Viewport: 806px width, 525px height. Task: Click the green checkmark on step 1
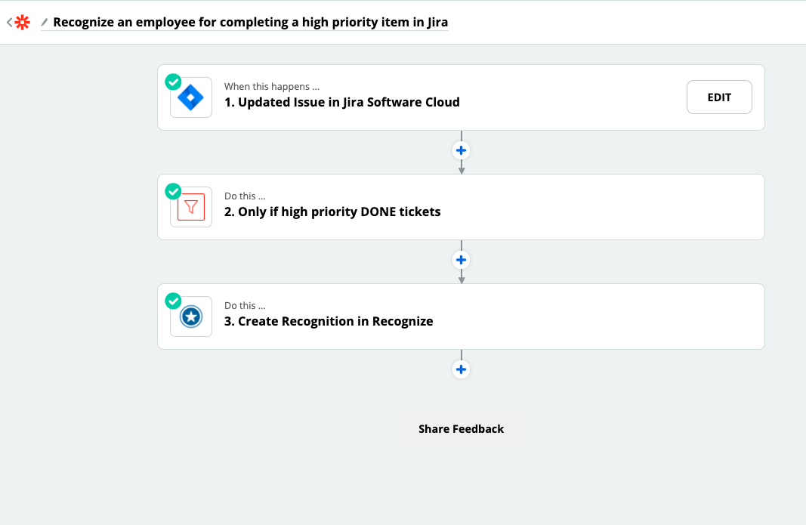pyautogui.click(x=171, y=80)
